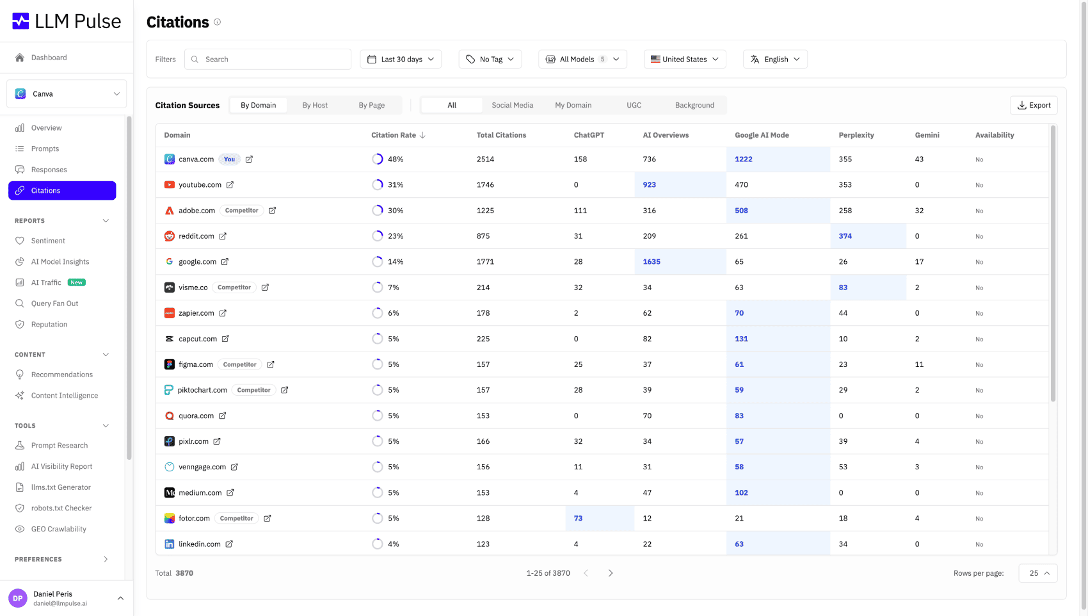Open the Query Fan Out tool
1088x616 pixels.
[54, 303]
